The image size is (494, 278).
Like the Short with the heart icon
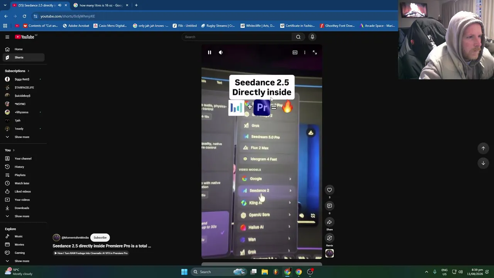(x=330, y=190)
